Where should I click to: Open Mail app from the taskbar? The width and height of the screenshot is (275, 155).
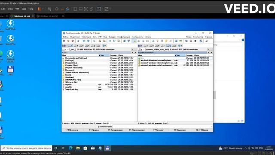point(93,148)
